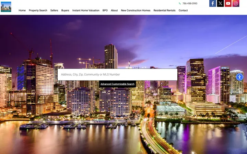Open the accessibility options widget
Screen dimensions: 247x154
click(x=239, y=77)
